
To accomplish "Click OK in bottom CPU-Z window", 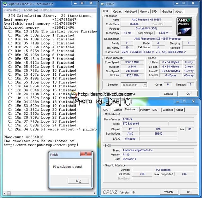I will tap(189, 192).
